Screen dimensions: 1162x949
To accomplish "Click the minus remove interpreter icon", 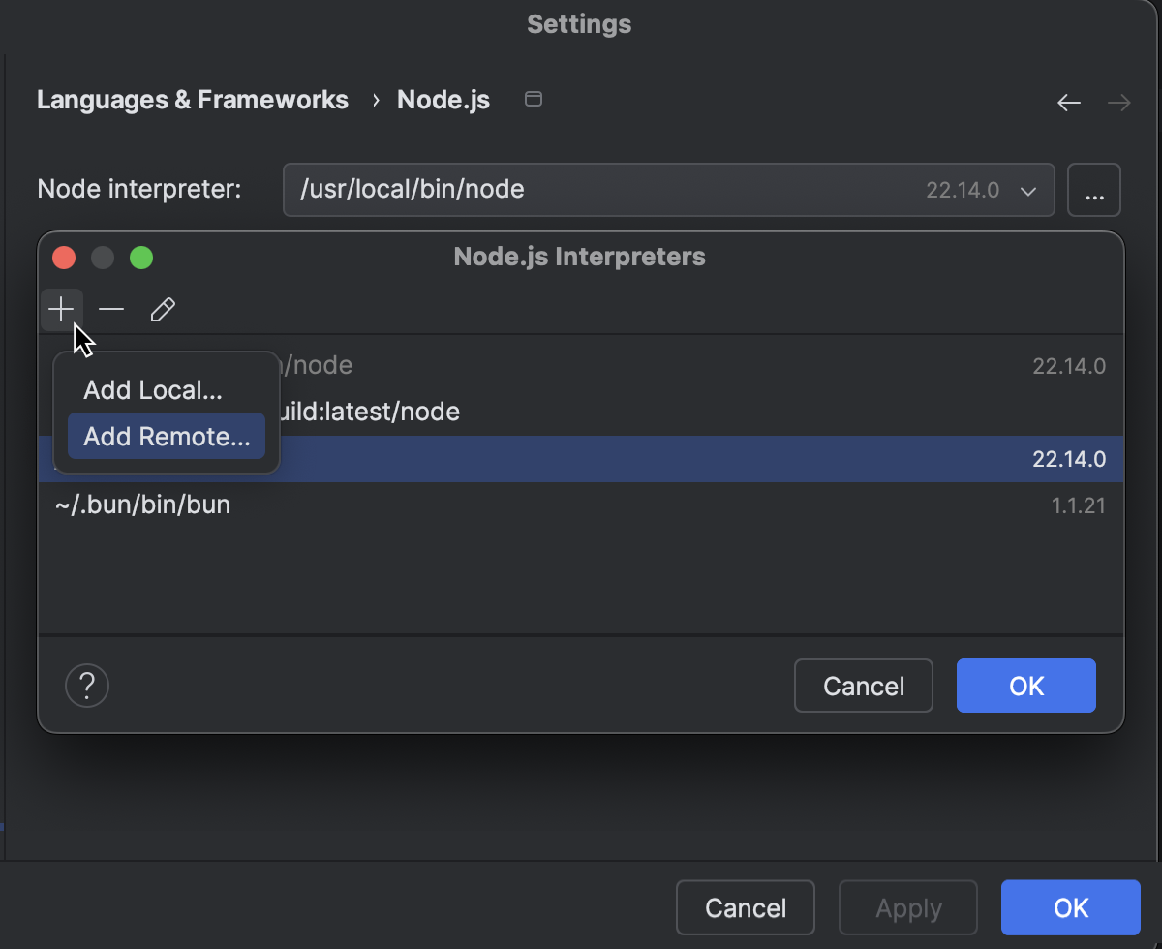I will (111, 310).
